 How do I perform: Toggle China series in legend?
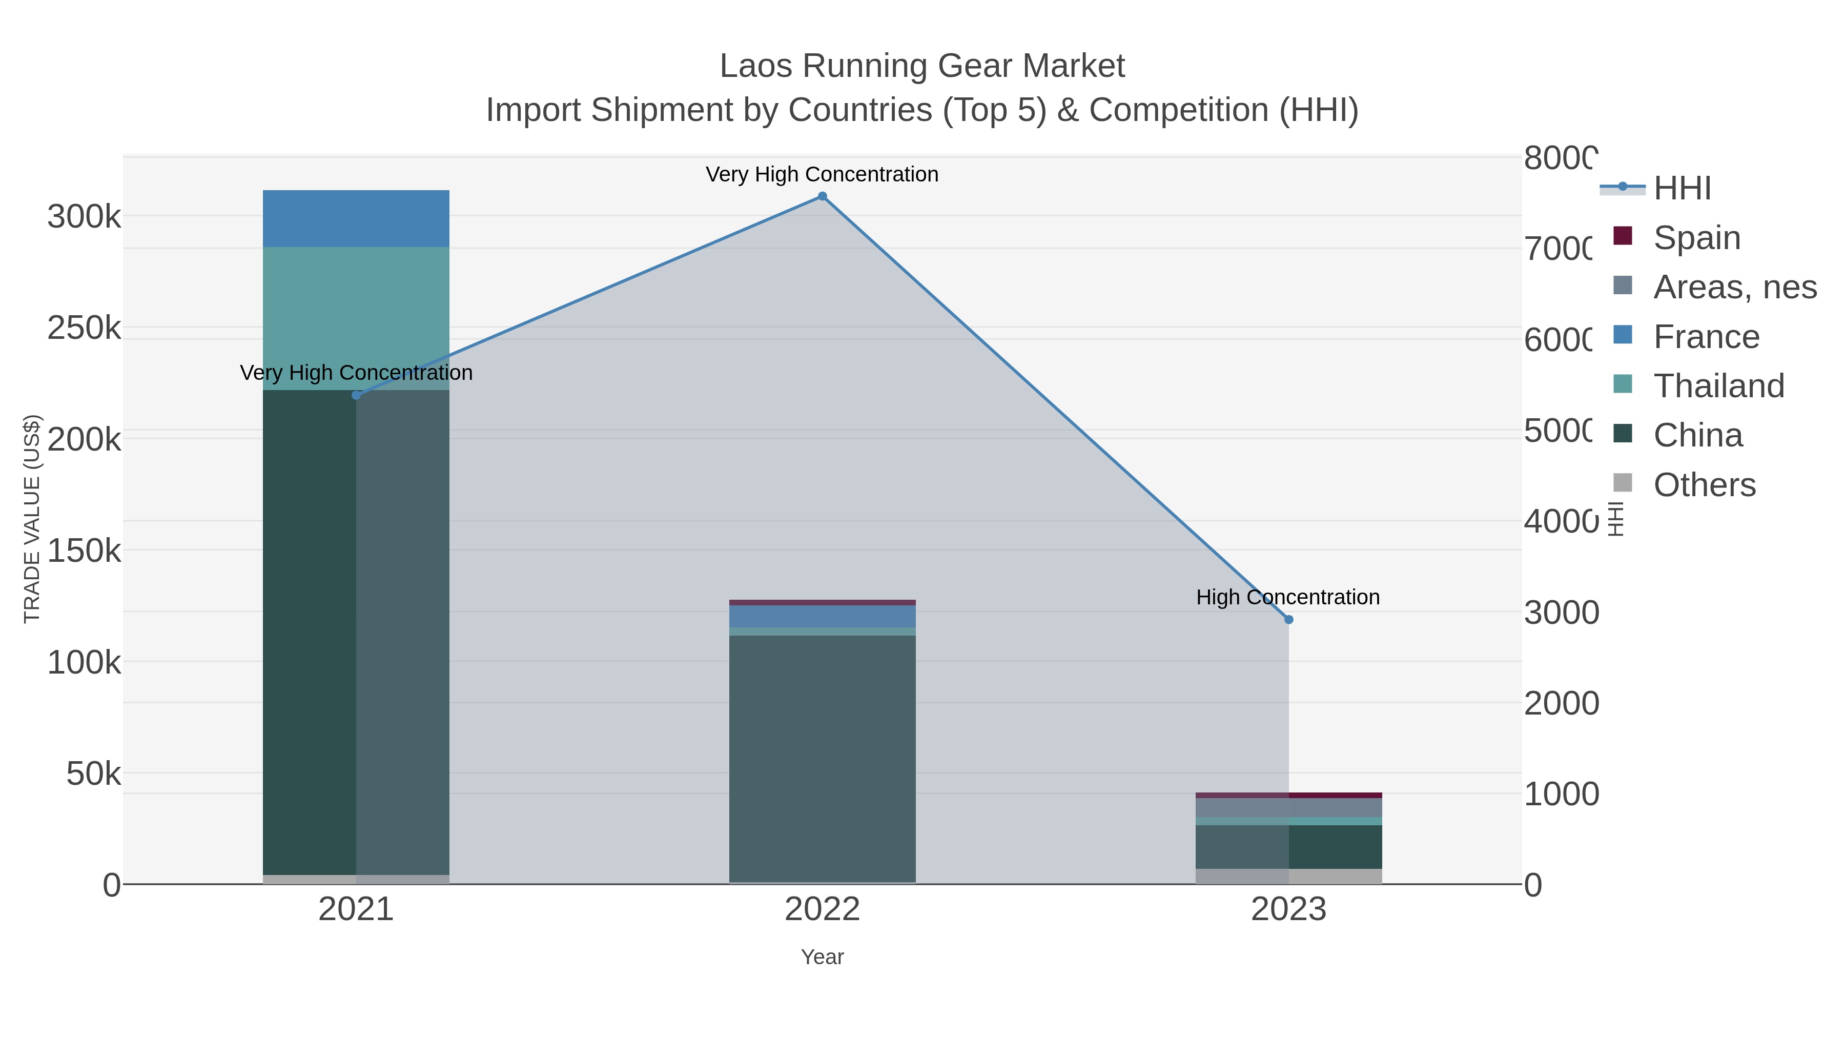1678,436
